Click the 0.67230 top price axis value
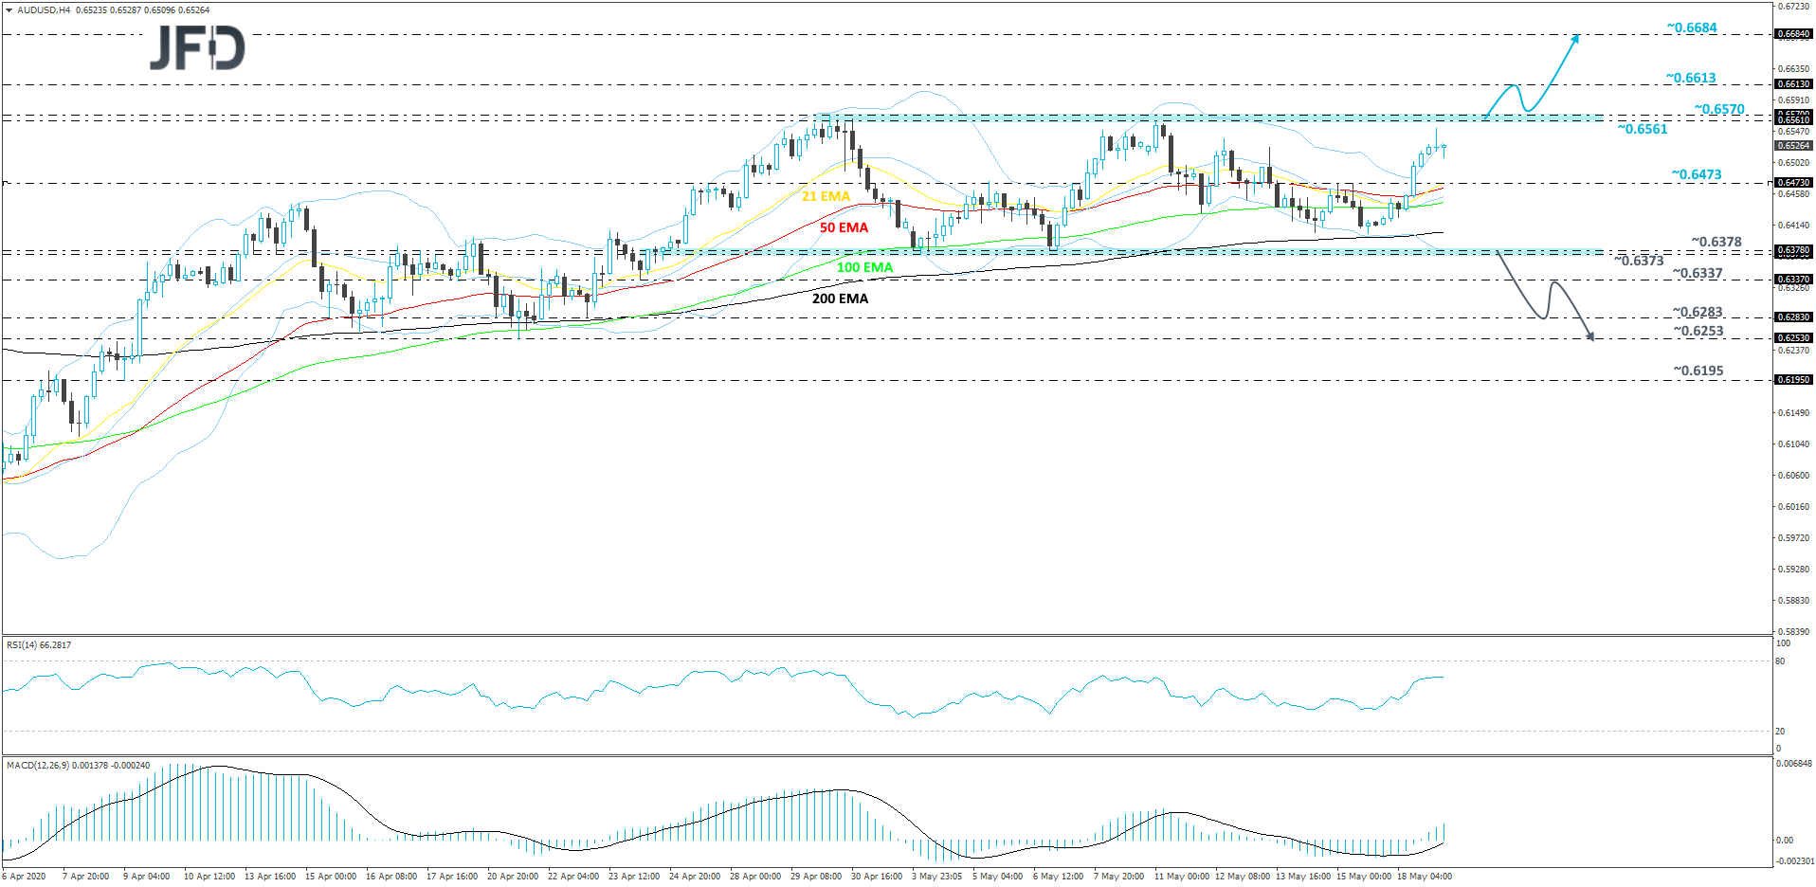The height and width of the screenshot is (887, 1816). [1793, 7]
